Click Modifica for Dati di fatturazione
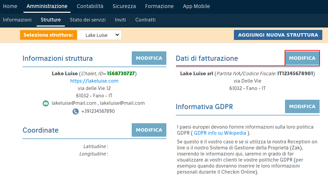 [302, 58]
